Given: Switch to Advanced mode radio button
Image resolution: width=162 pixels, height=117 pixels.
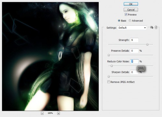Looking at the screenshot, I should 130,21.
